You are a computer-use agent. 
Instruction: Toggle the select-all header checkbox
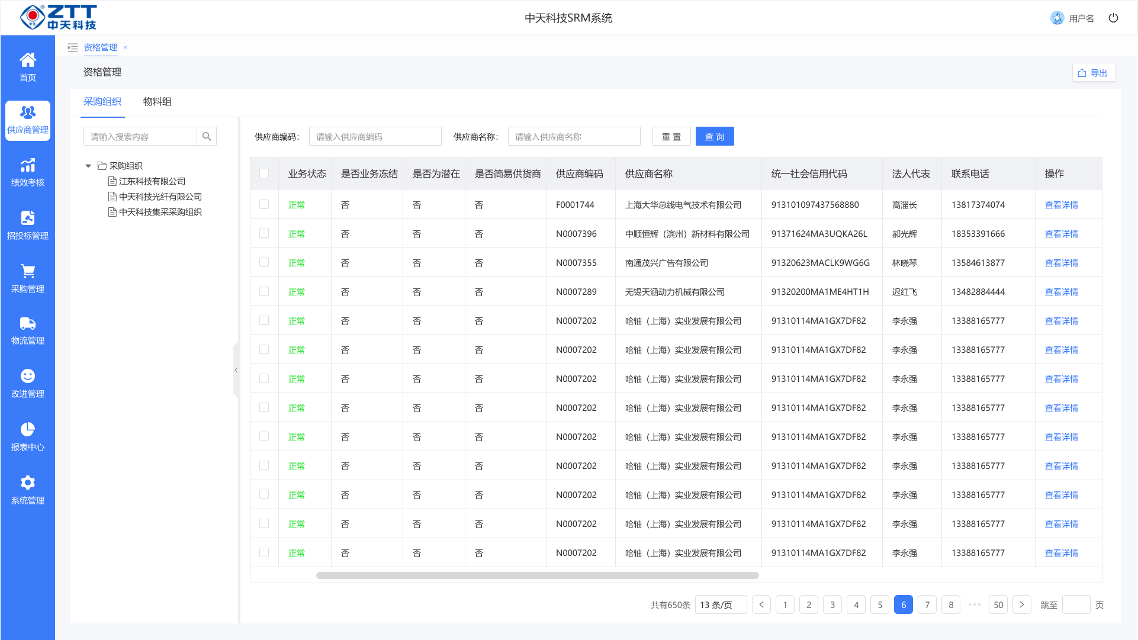(x=264, y=173)
